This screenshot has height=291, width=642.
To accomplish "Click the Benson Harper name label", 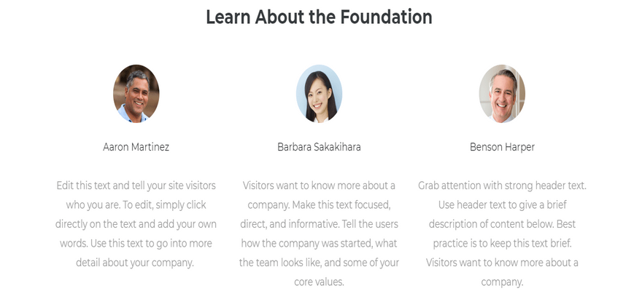I will [502, 147].
